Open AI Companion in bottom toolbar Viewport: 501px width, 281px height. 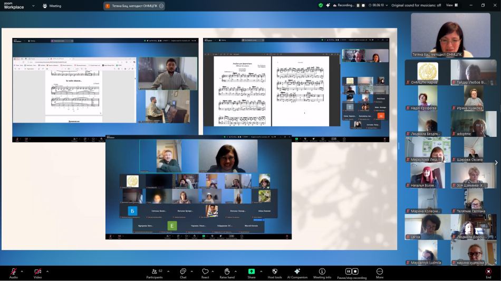tap(297, 273)
